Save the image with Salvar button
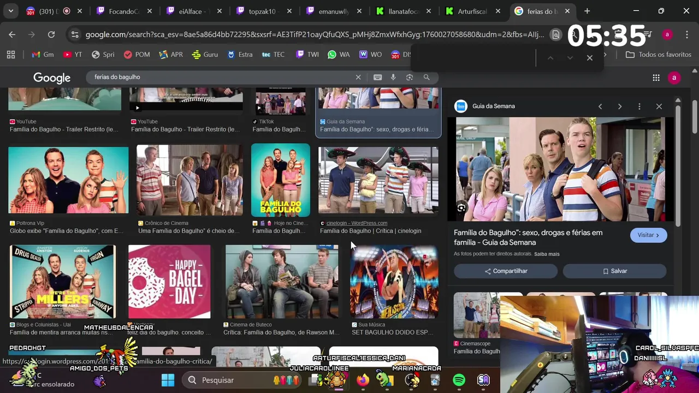 (x=615, y=271)
